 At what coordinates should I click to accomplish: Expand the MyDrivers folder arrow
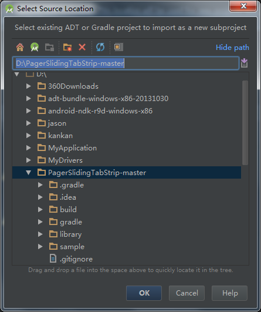click(x=29, y=160)
